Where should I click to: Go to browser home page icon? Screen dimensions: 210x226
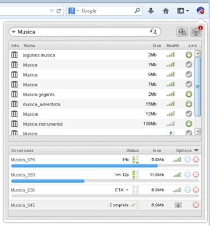click(165, 11)
